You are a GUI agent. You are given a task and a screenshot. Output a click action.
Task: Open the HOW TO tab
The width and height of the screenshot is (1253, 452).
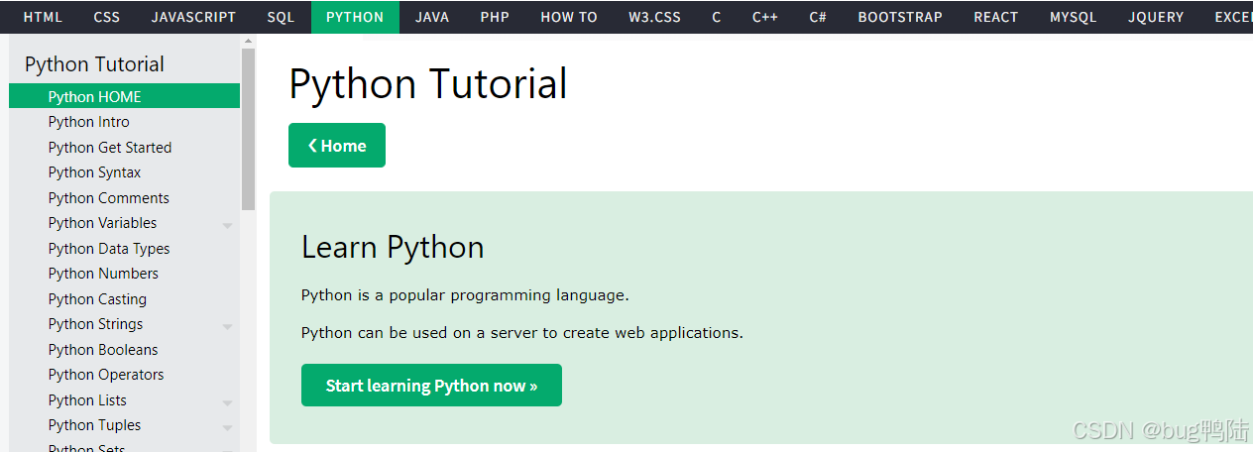pos(569,17)
